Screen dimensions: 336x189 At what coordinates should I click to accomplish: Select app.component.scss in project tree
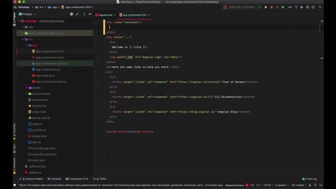pos(50,57)
